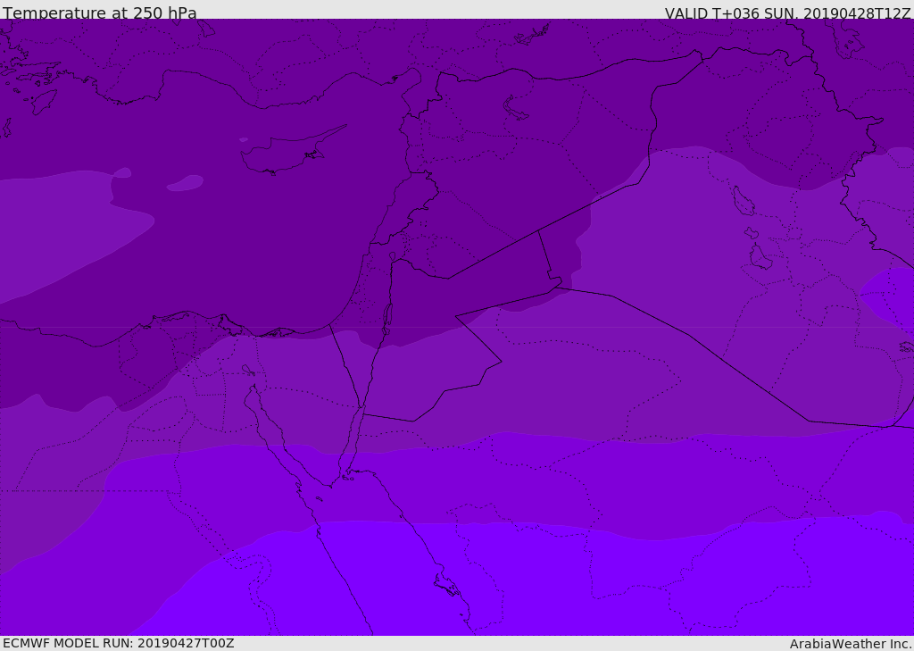Viewport: 914px width, 651px height.
Task: Click the 'ArabiaWeather Inc.' credit text
Action: [852, 644]
